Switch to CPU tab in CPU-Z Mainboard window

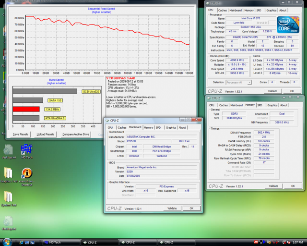click(110, 127)
